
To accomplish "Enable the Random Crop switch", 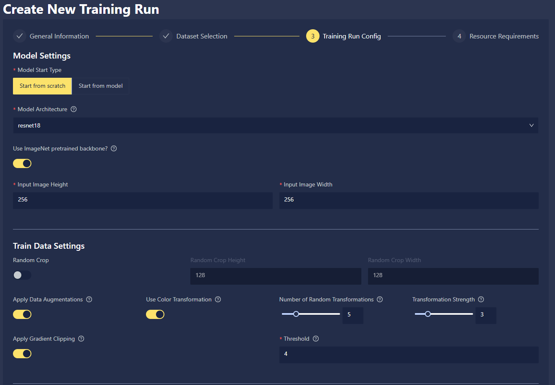I will [x=22, y=275].
